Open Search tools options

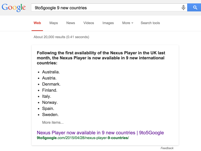150,23
